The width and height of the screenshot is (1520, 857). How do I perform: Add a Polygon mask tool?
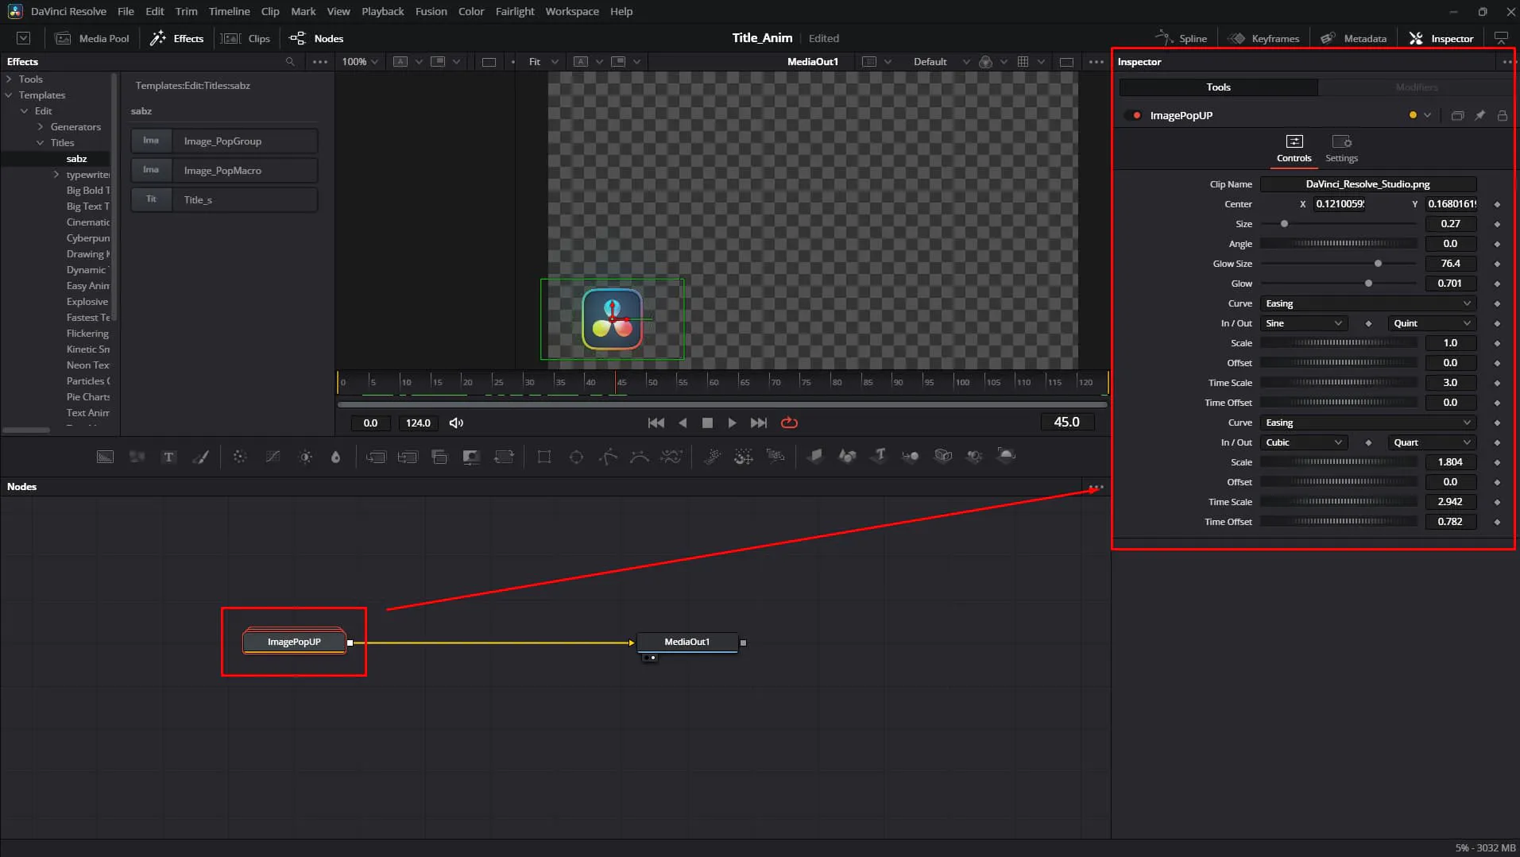(x=608, y=457)
